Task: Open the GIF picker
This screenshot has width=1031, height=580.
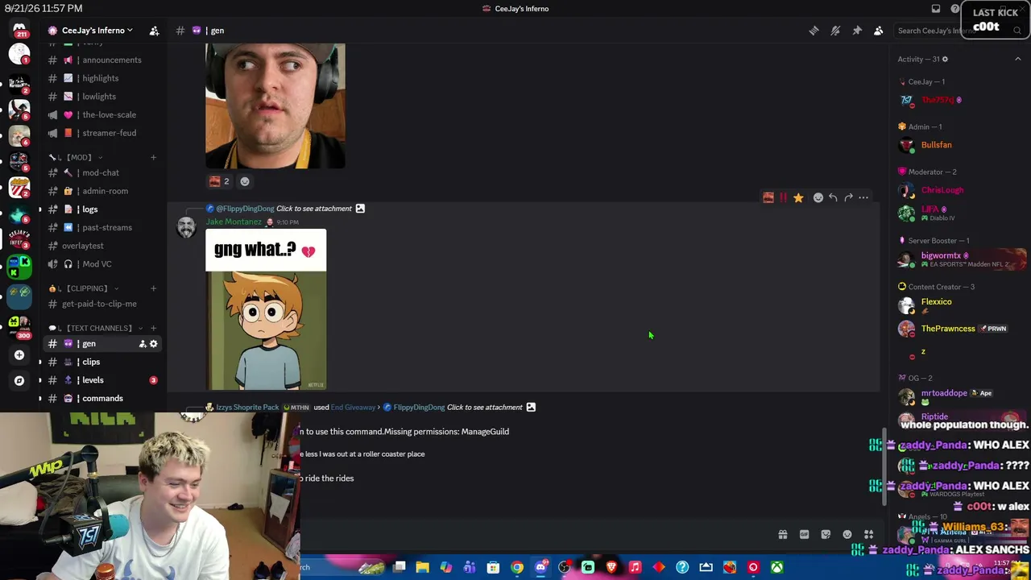Action: [x=804, y=534]
